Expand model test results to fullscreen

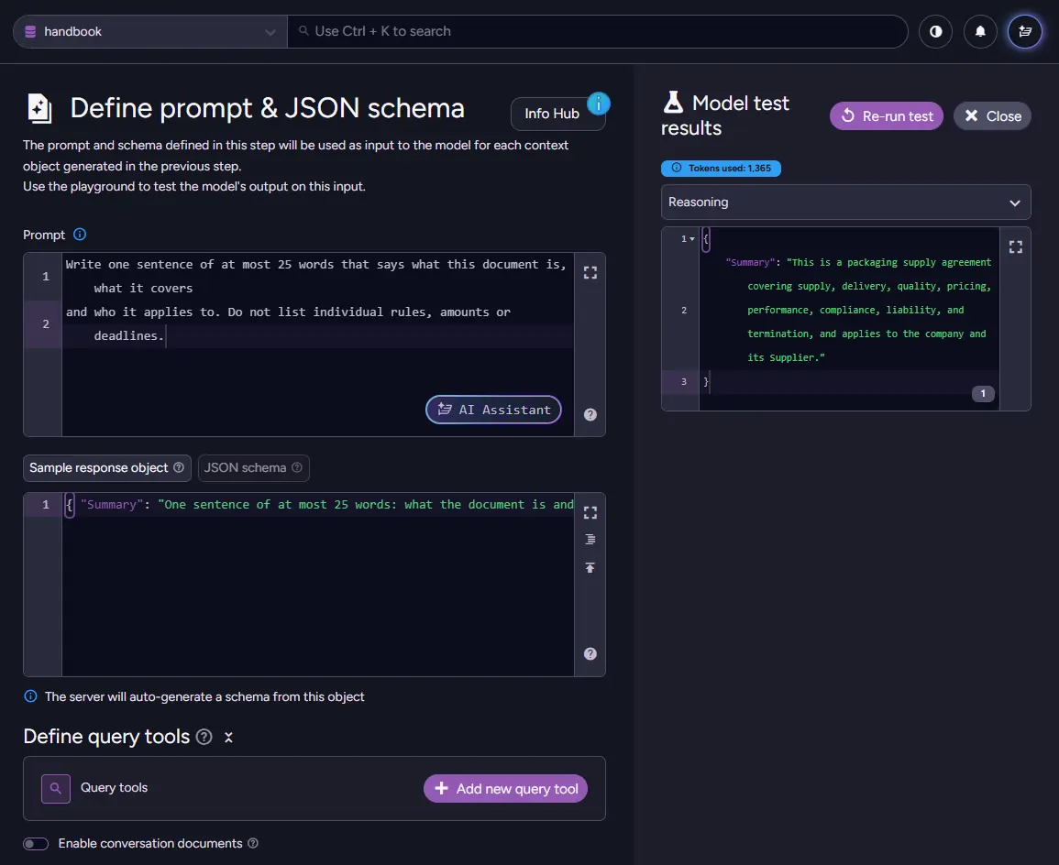pyautogui.click(x=1015, y=247)
